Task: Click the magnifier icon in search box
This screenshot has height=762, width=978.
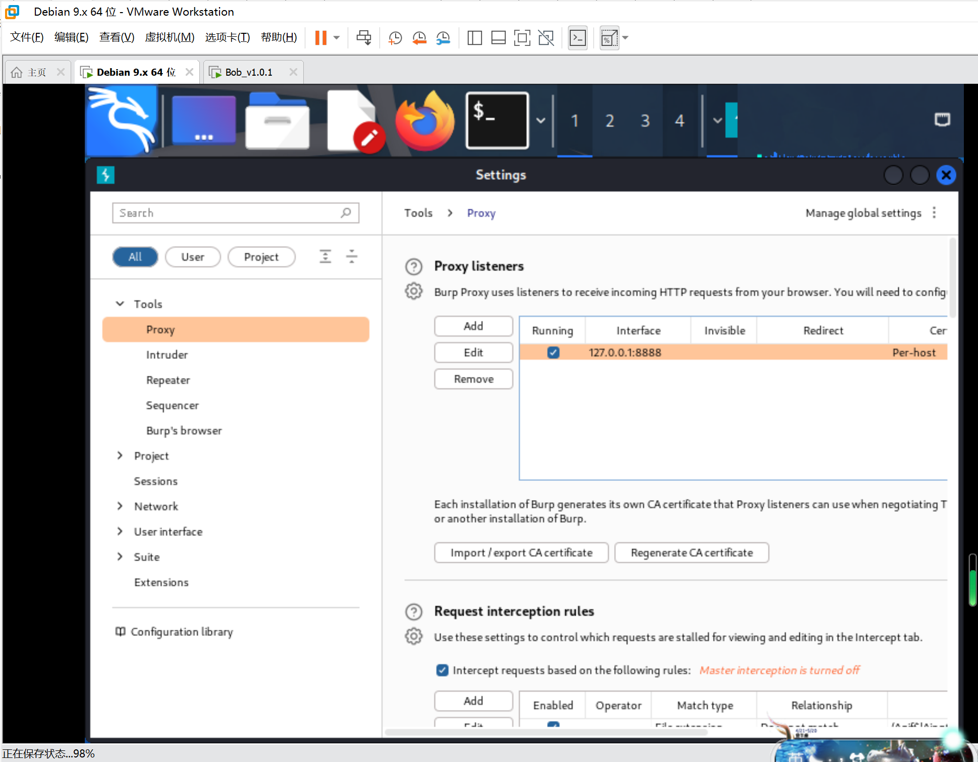Action: click(346, 213)
